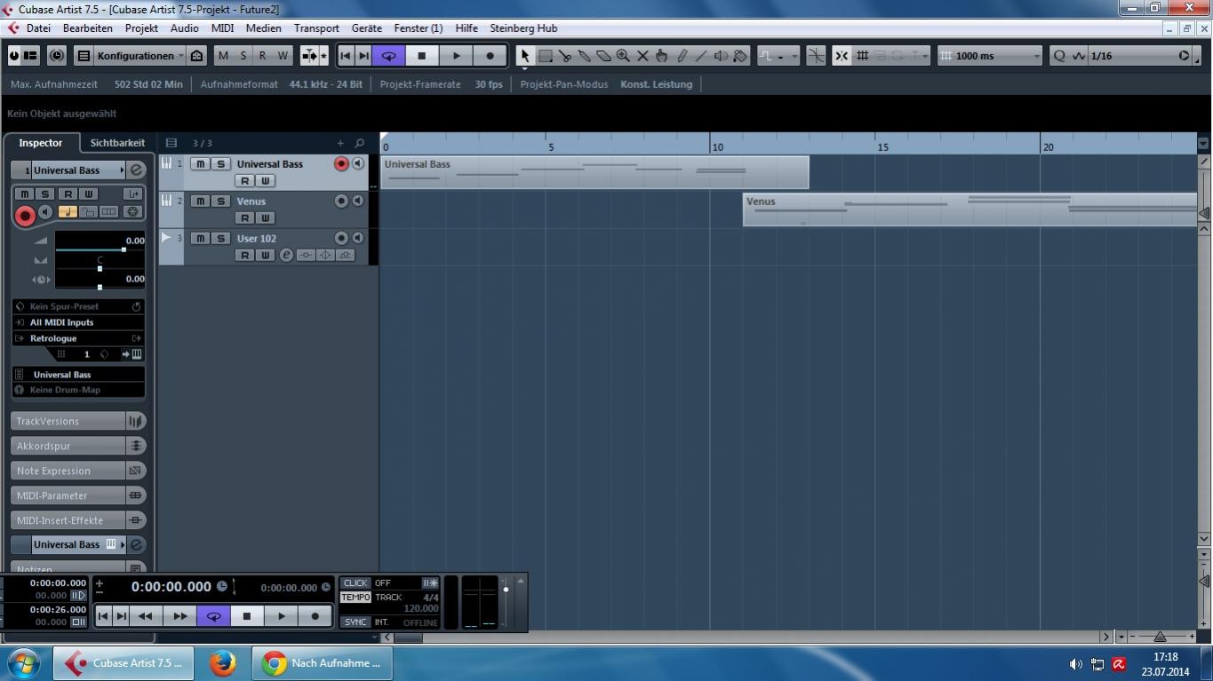Expand the TrackVersions inspector section

tap(78, 421)
